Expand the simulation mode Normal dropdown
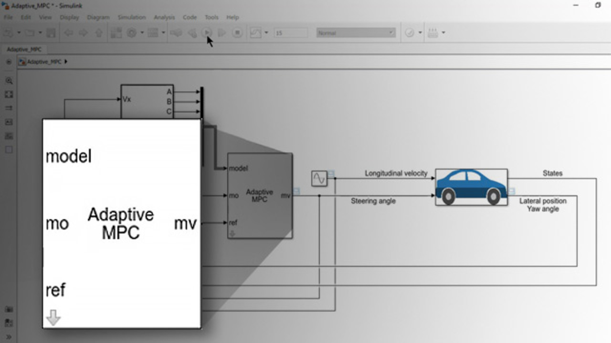Viewport: 611px width, 343px height. click(391, 33)
